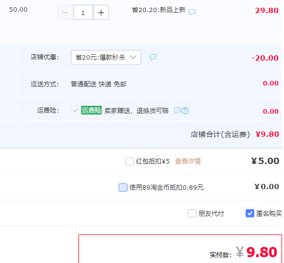Open the 省20元:爆款秒杀 discount dropdown
This screenshot has height=263, width=284.
(106, 57)
